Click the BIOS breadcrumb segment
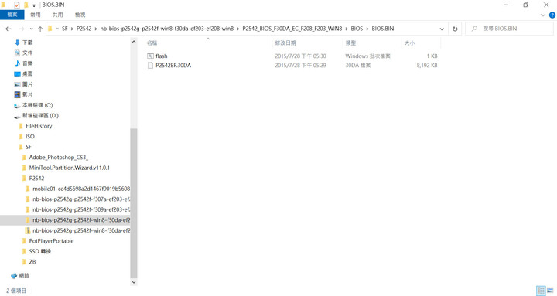This screenshot has width=557, height=296. [357, 29]
